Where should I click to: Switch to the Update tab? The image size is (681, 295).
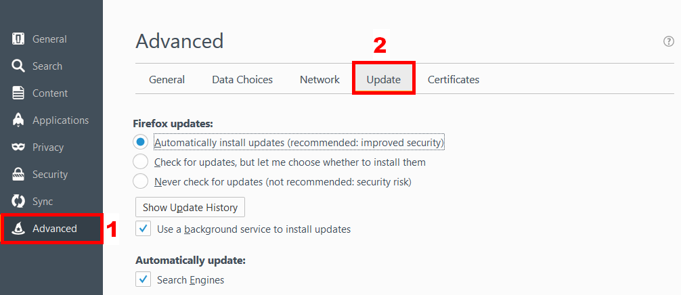point(383,80)
